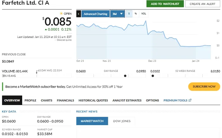The image size is (222, 138).
Task: Click the day range slider dot
Action: 125,76
